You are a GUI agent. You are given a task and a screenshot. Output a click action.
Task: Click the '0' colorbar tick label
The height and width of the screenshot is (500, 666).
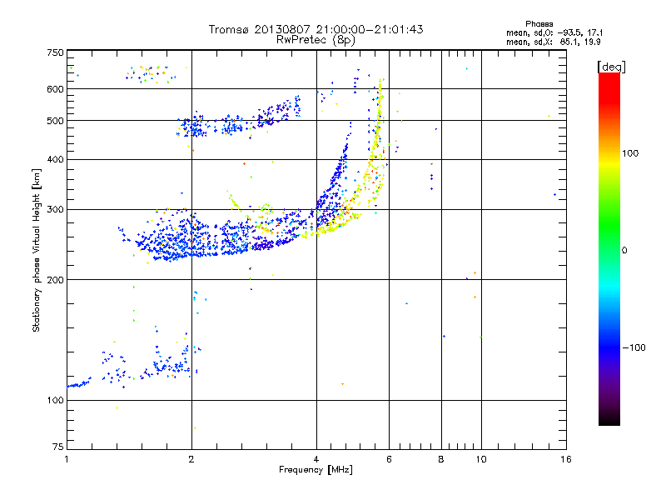click(x=624, y=251)
